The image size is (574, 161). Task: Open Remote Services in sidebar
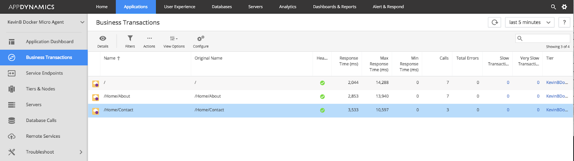[44, 136]
